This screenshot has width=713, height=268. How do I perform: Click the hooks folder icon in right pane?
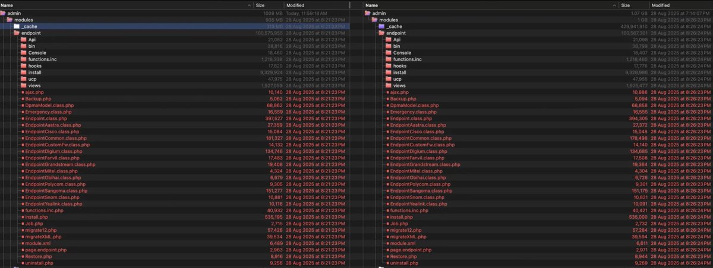(x=389, y=66)
